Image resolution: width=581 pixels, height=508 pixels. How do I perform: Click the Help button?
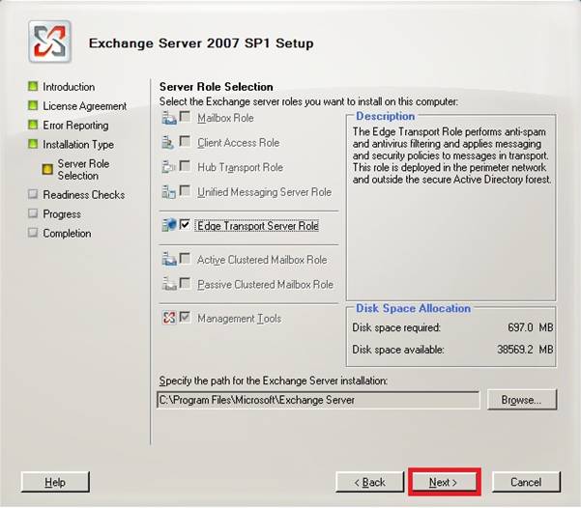coord(55,482)
